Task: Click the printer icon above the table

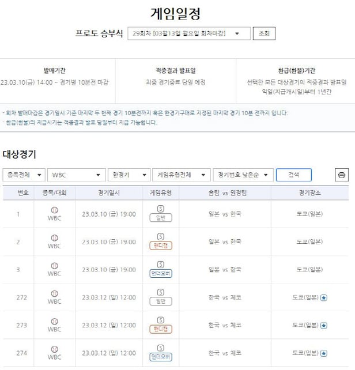Action: tap(342, 175)
